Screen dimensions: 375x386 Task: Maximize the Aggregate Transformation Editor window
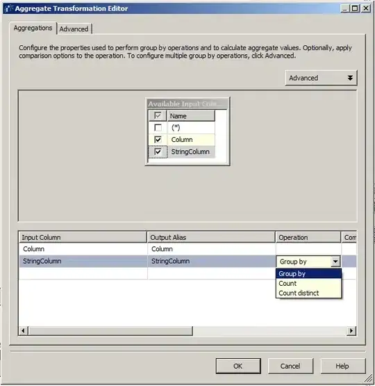355,8
